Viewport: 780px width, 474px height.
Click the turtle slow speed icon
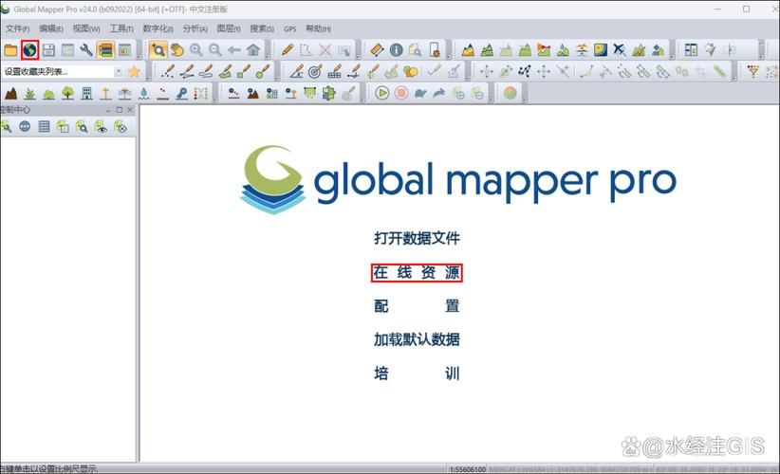tap(420, 93)
